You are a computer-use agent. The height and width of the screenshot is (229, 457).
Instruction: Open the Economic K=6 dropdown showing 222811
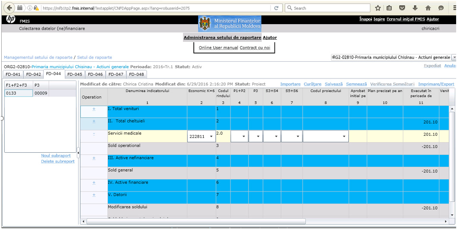[x=201, y=136]
